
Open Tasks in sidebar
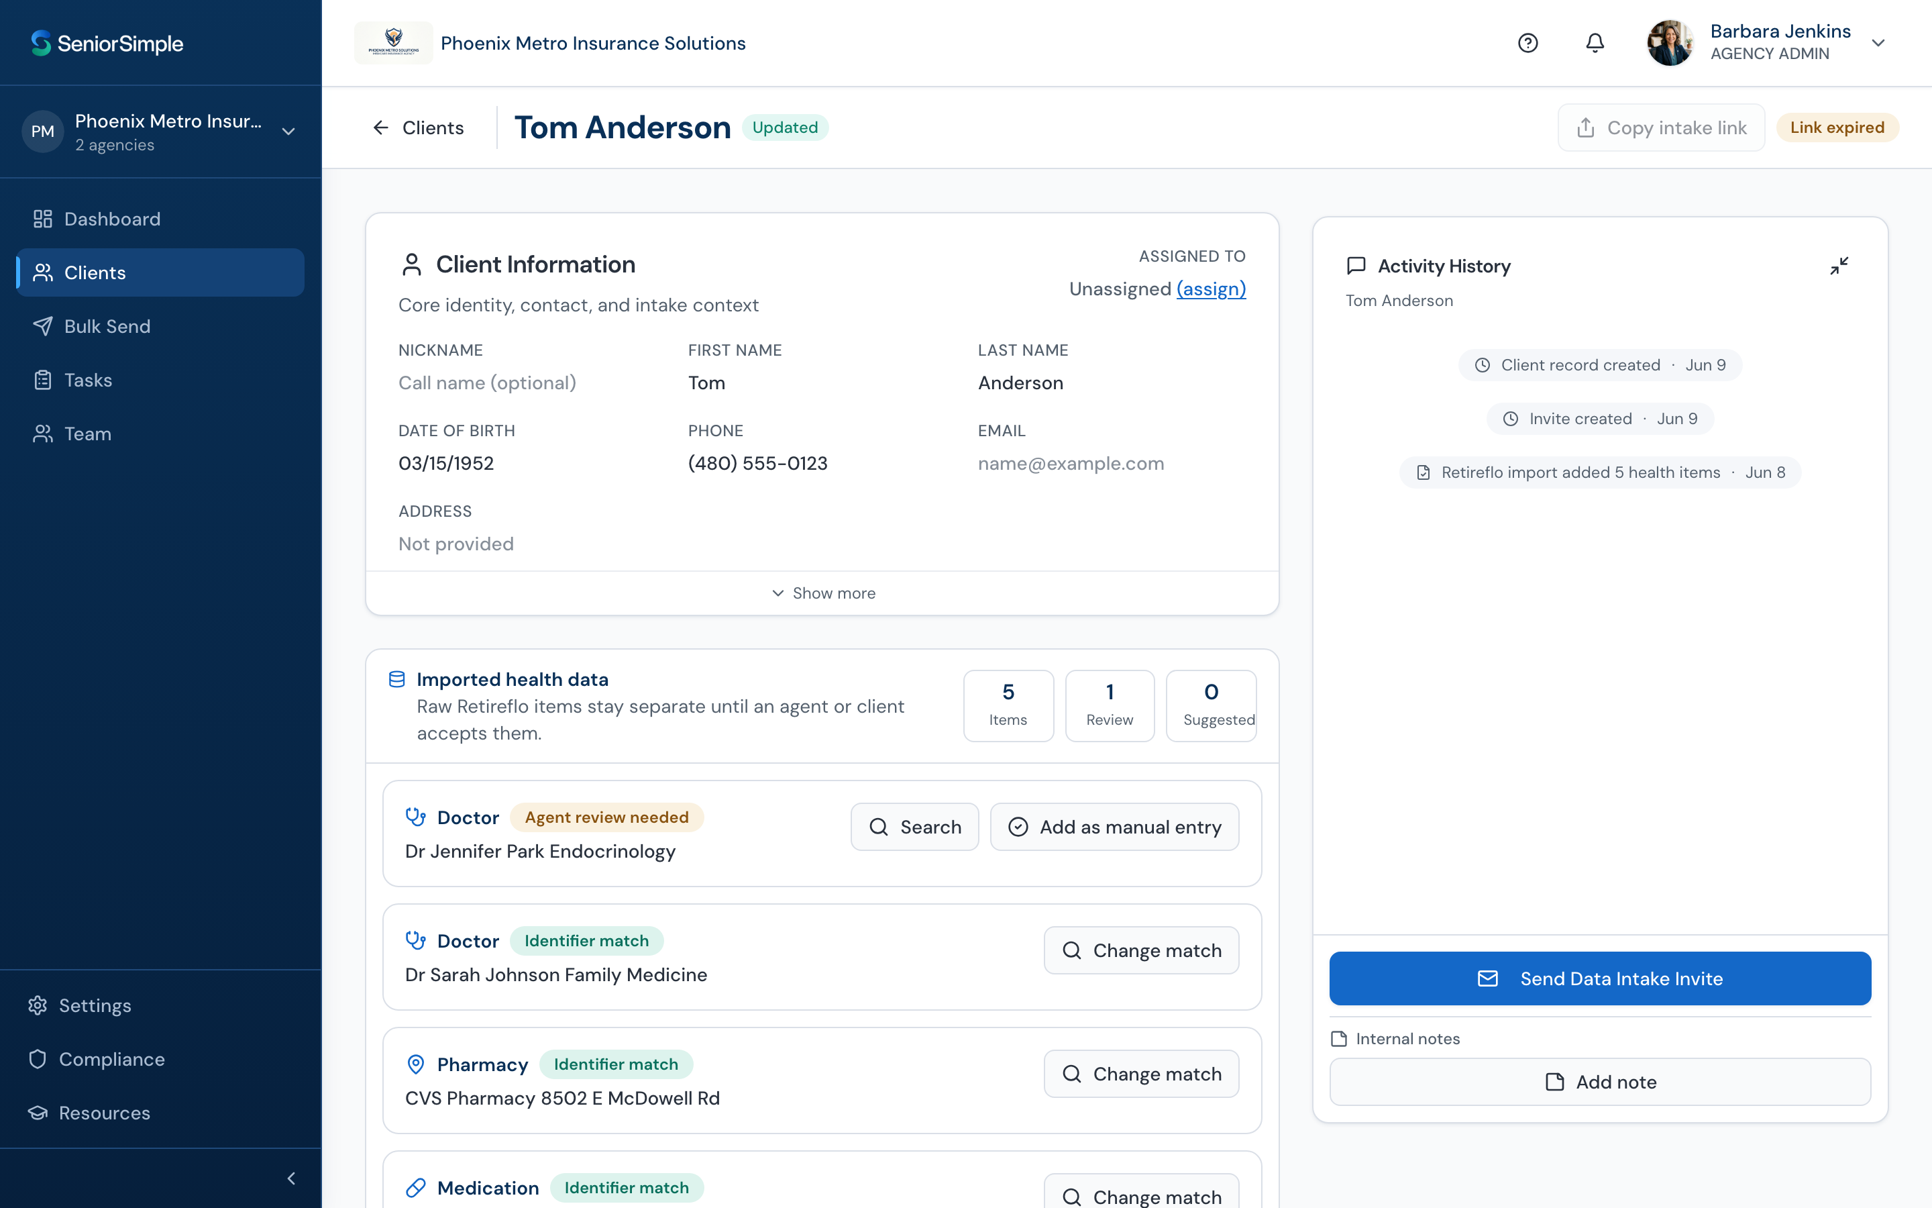click(x=160, y=379)
